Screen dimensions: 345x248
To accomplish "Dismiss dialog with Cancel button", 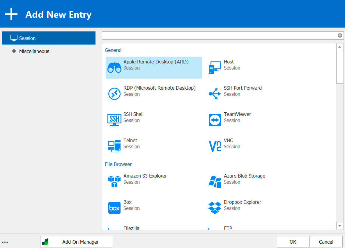I will pos(326,242).
